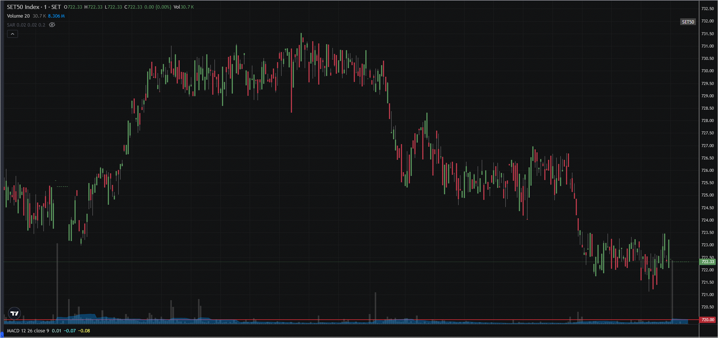Select the MACD 12 26 close 9 legend
Viewport: 718px width, 338px height.
tap(28, 331)
